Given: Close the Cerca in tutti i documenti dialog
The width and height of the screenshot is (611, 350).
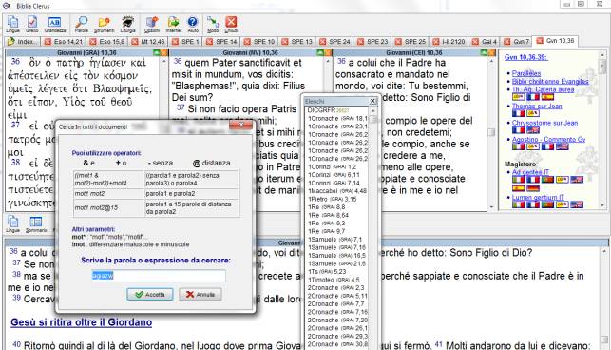Looking at the screenshot, I should pos(240,125).
